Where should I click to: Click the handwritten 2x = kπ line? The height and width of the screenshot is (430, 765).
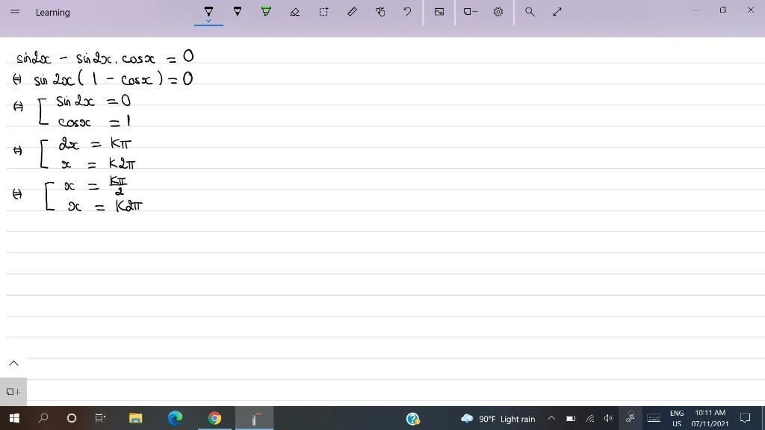[95, 143]
